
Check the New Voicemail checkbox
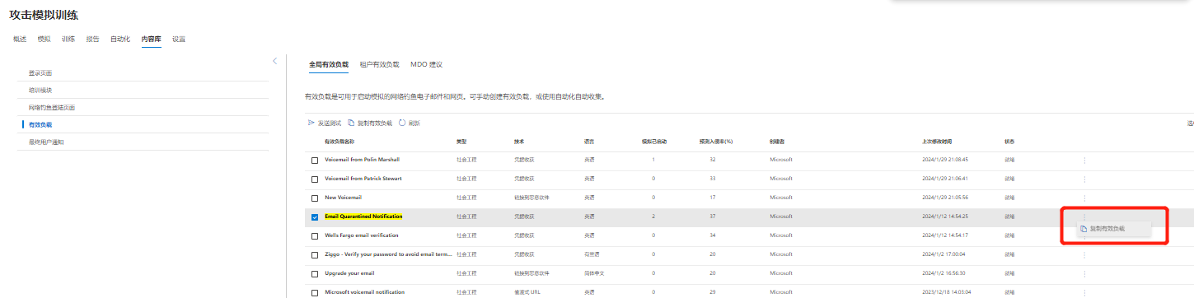[x=315, y=198]
